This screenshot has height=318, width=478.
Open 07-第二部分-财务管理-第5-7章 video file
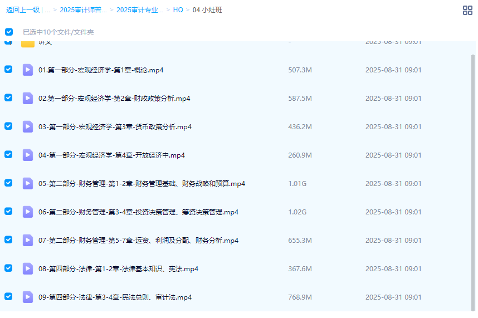(138, 241)
